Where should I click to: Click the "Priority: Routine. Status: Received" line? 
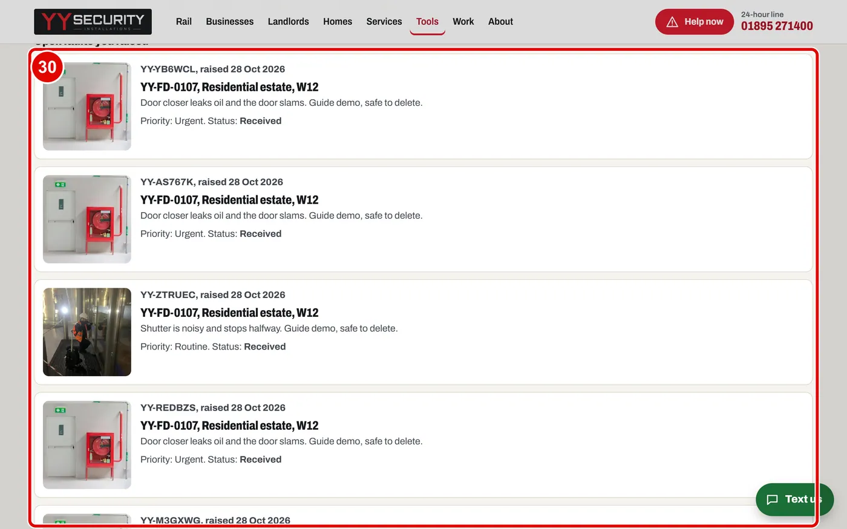[213, 346]
